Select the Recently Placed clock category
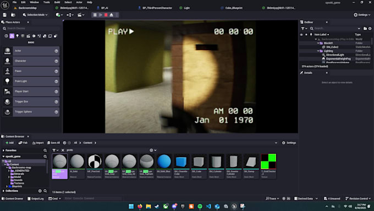The image size is (374, 211). [x=6, y=36]
